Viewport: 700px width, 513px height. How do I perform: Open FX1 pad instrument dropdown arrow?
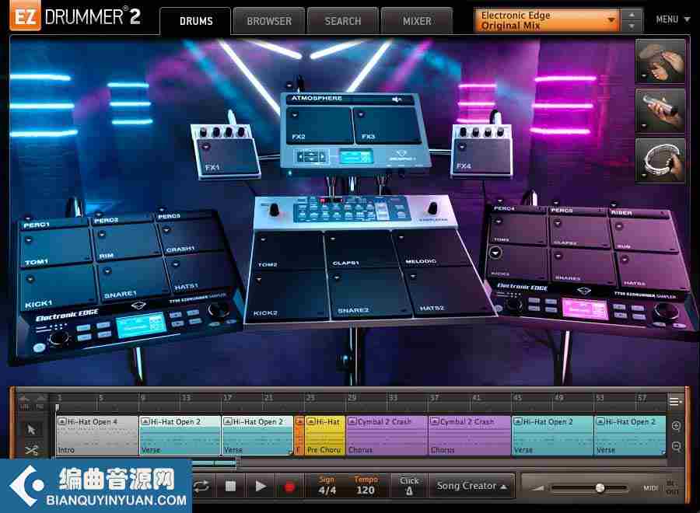[206, 146]
